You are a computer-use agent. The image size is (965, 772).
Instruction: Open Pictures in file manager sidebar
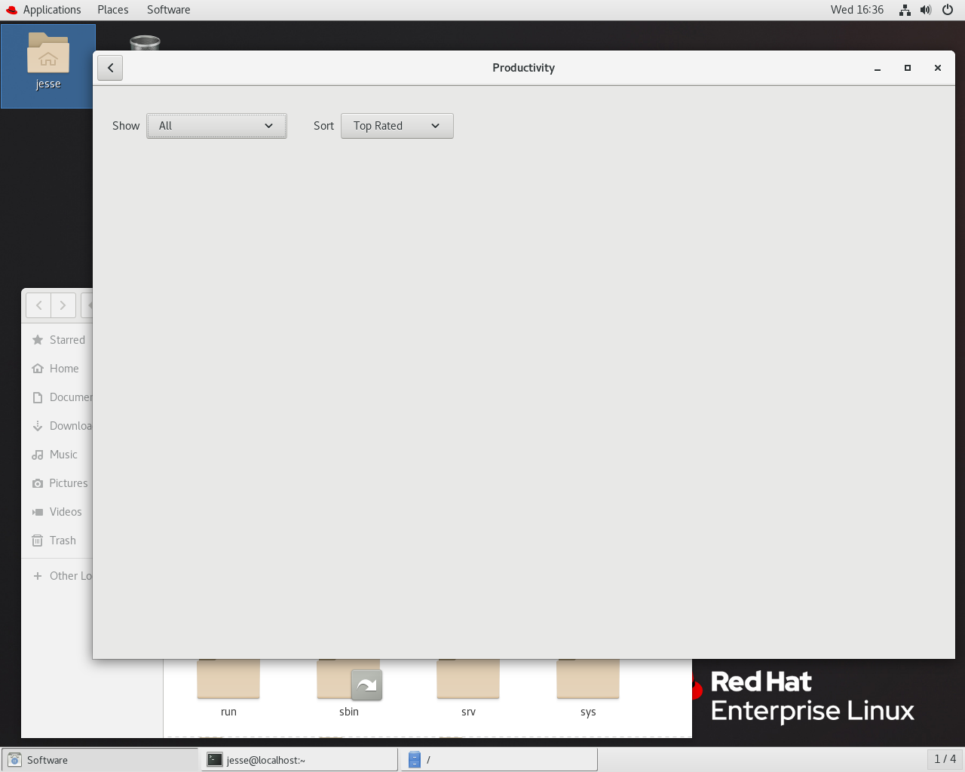(x=57, y=483)
